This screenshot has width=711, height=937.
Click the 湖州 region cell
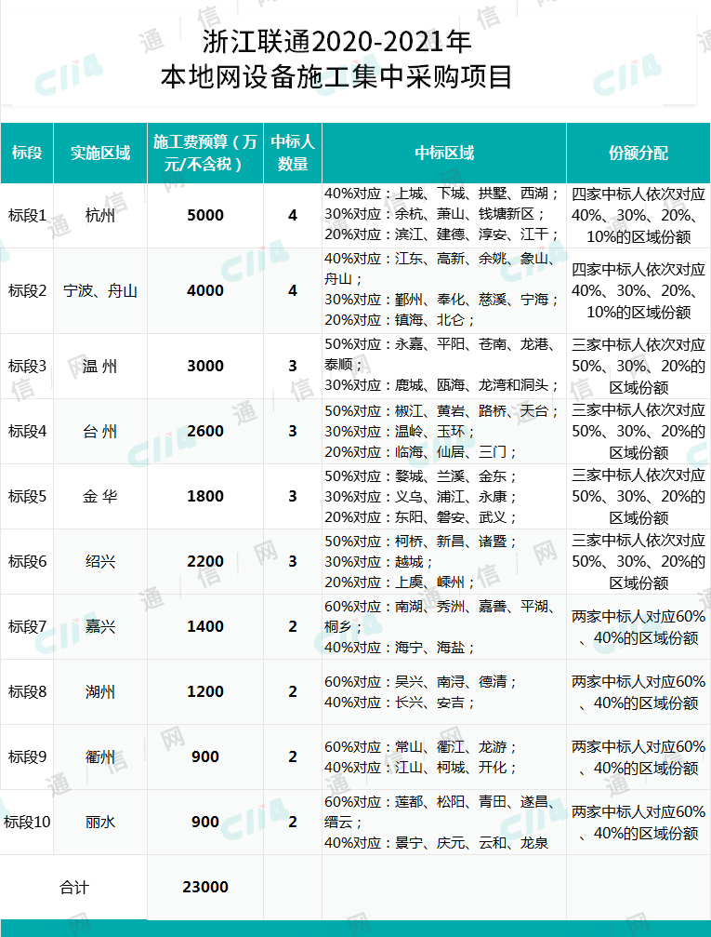pyautogui.click(x=100, y=691)
